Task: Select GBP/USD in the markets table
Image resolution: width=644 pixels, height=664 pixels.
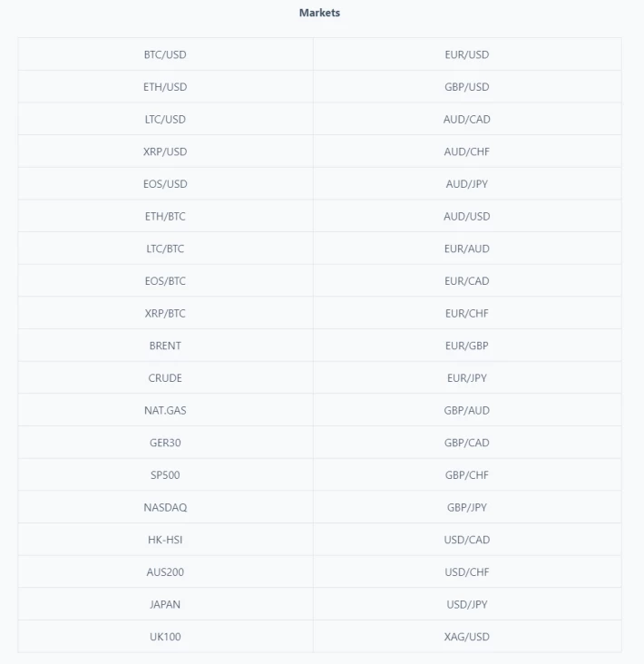Action: [467, 87]
